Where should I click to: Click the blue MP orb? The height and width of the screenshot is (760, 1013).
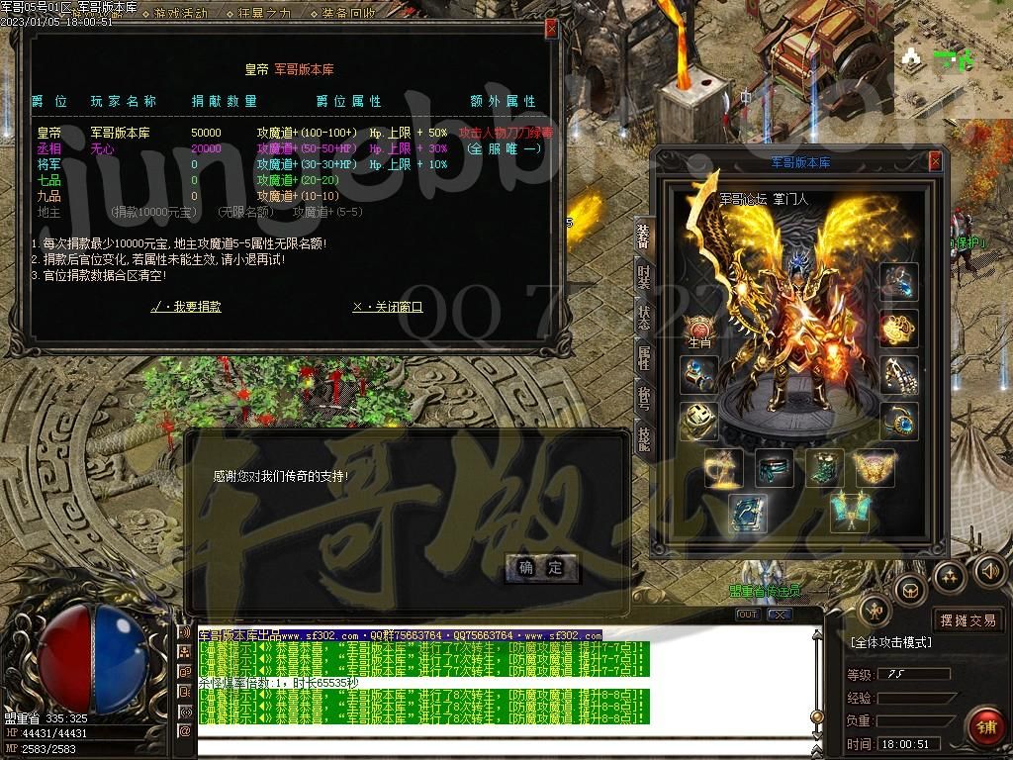(120, 659)
